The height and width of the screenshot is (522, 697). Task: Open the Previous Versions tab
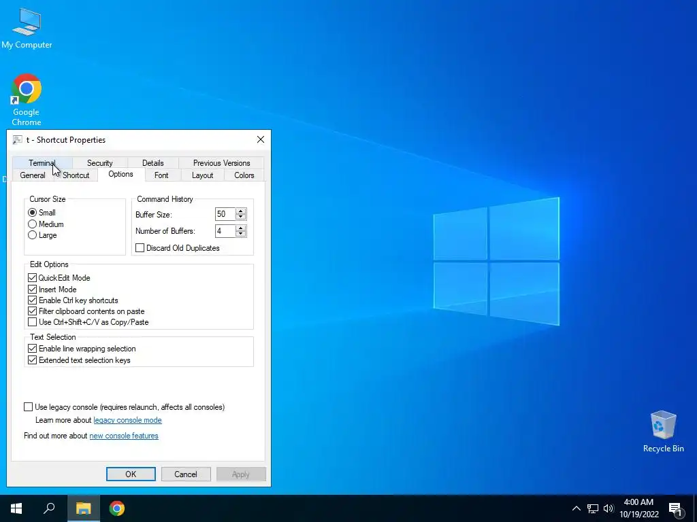pyautogui.click(x=221, y=163)
